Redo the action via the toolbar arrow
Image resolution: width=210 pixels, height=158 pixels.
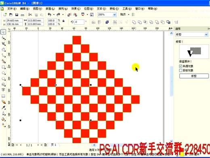(58, 15)
